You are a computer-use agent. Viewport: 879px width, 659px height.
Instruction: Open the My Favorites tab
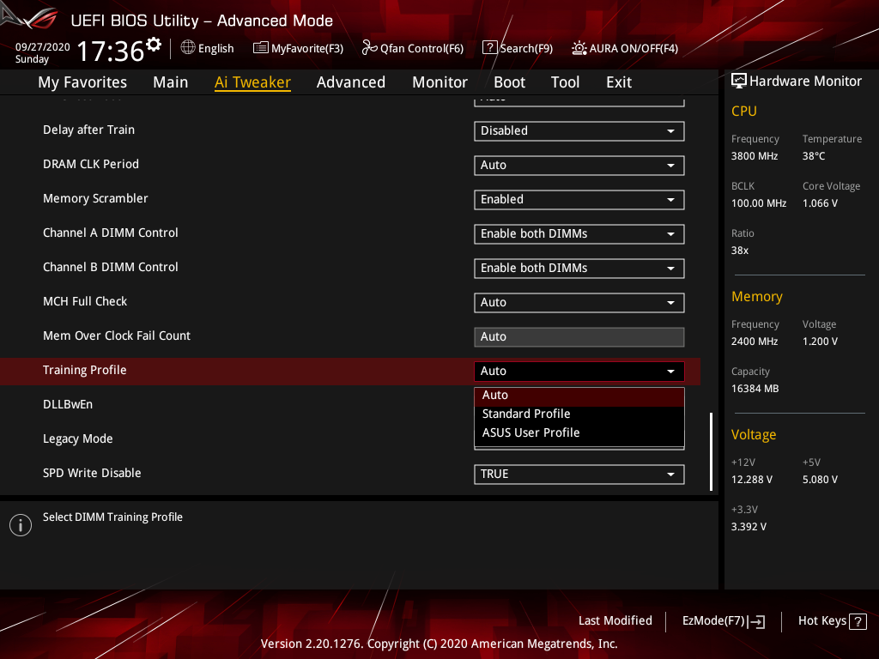point(82,82)
